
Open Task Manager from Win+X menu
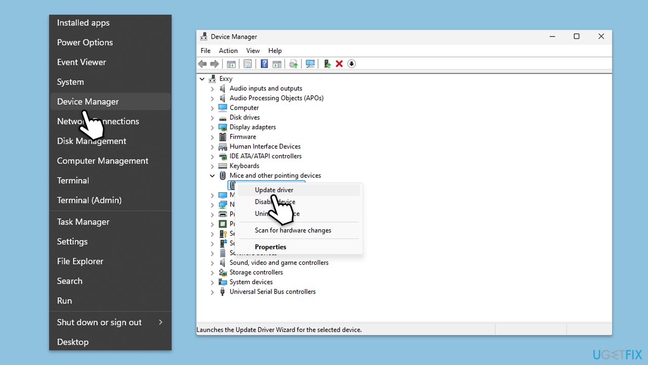(x=110, y=222)
